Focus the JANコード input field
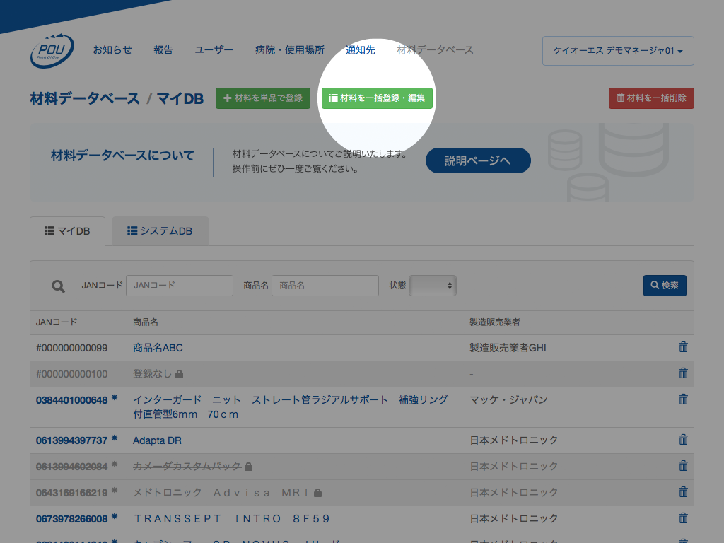The width and height of the screenshot is (724, 543). [180, 286]
